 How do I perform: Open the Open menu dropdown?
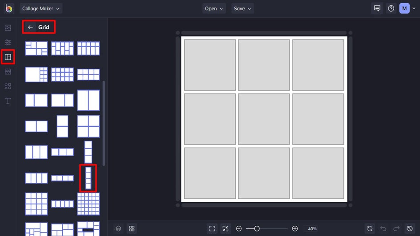[x=214, y=8]
